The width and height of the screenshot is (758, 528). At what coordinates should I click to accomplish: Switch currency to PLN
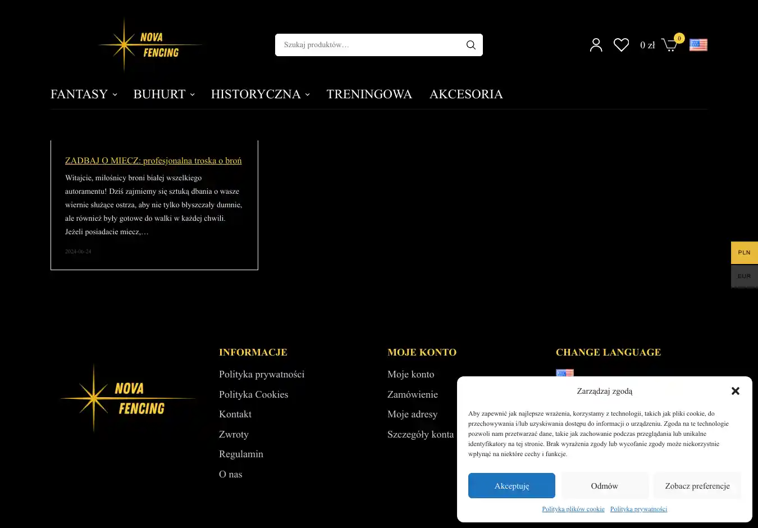[x=744, y=253]
